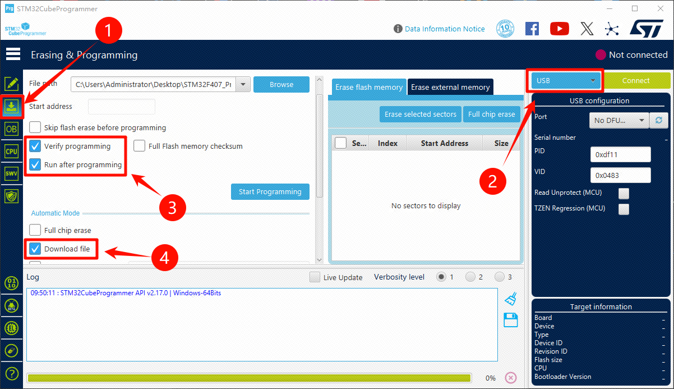
Task: Open the CPU panel in sidebar
Action: coord(11,151)
